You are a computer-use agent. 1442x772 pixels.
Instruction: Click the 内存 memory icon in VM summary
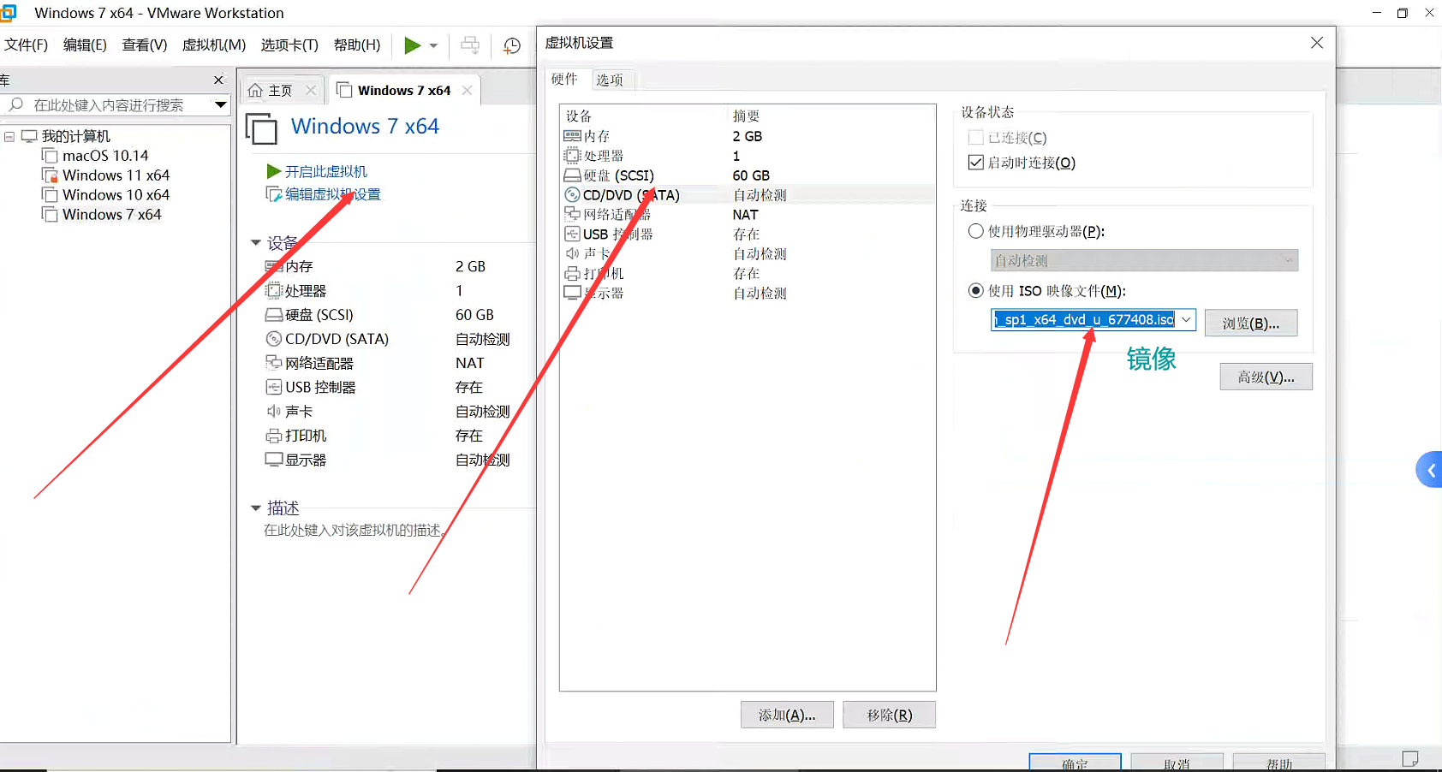click(x=274, y=267)
